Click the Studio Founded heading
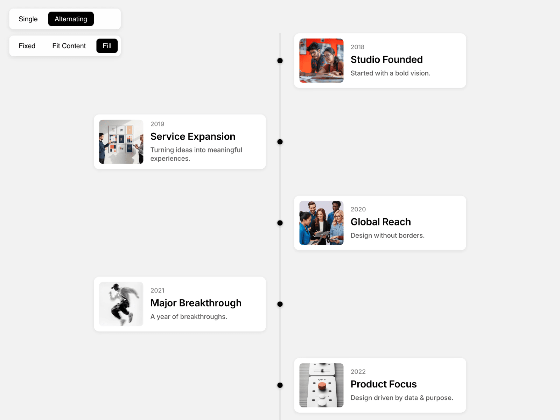 386,59
